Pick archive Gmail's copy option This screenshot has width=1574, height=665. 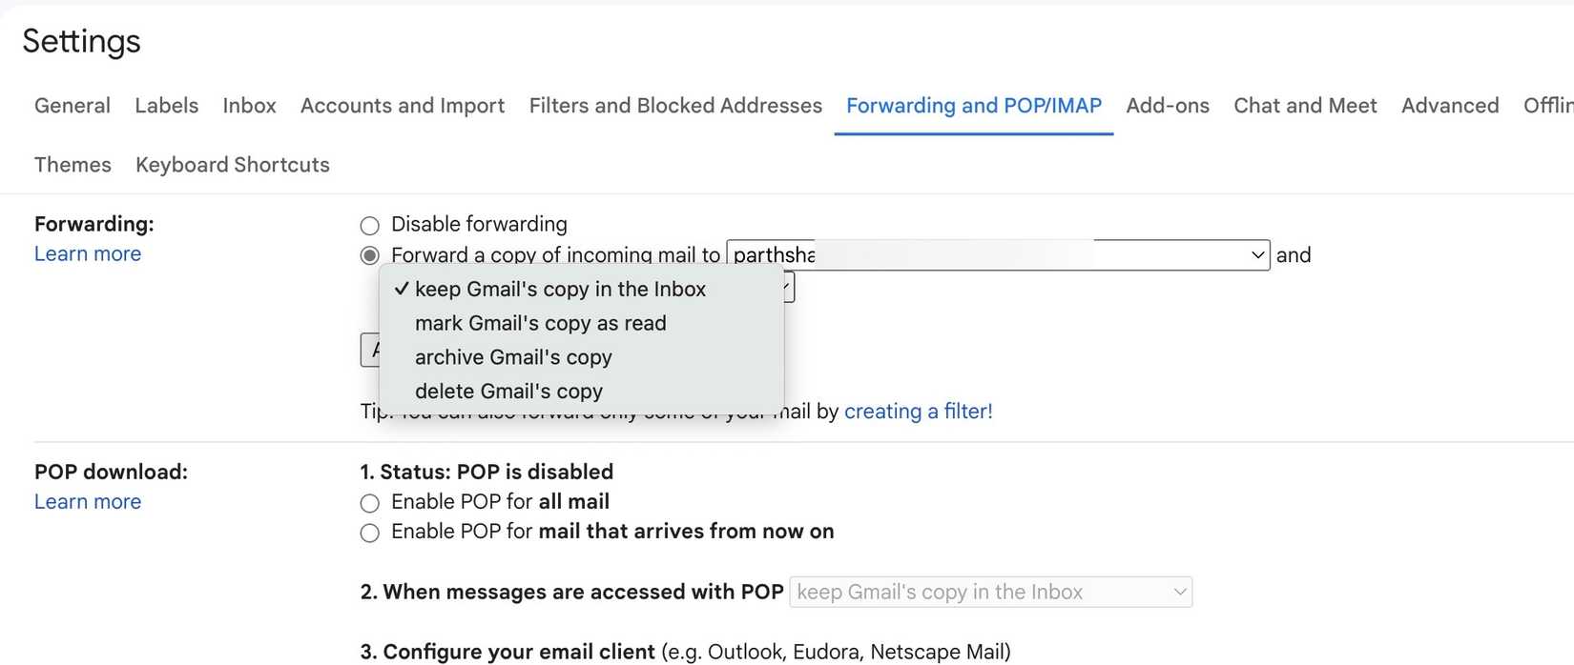tap(513, 358)
